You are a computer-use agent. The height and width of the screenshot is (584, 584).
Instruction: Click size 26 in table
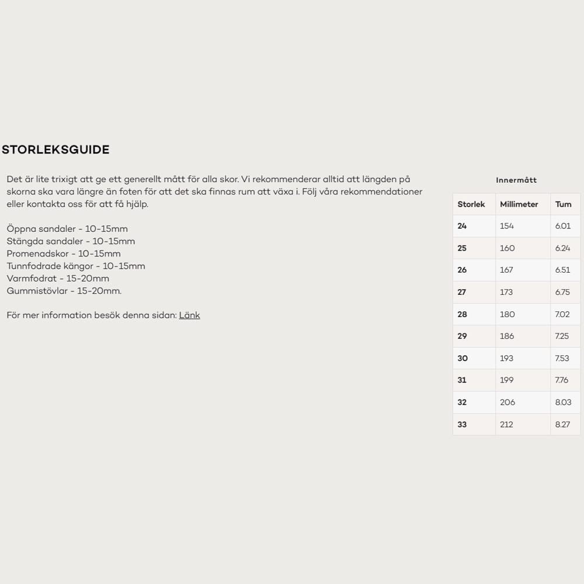pyautogui.click(x=463, y=270)
